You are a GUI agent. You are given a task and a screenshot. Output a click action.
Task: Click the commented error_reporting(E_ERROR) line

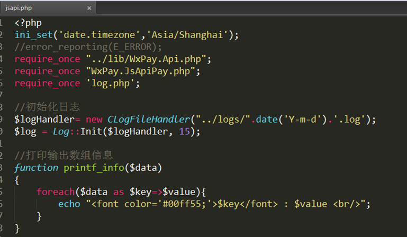pos(88,47)
